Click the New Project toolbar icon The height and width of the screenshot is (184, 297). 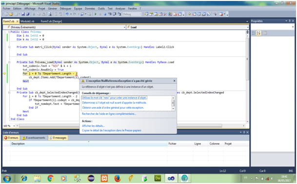click(x=6, y=14)
